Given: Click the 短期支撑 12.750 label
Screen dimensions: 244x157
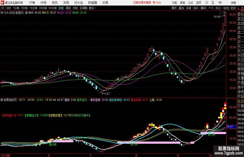Looking at the screenshot, I should coord(60,115).
